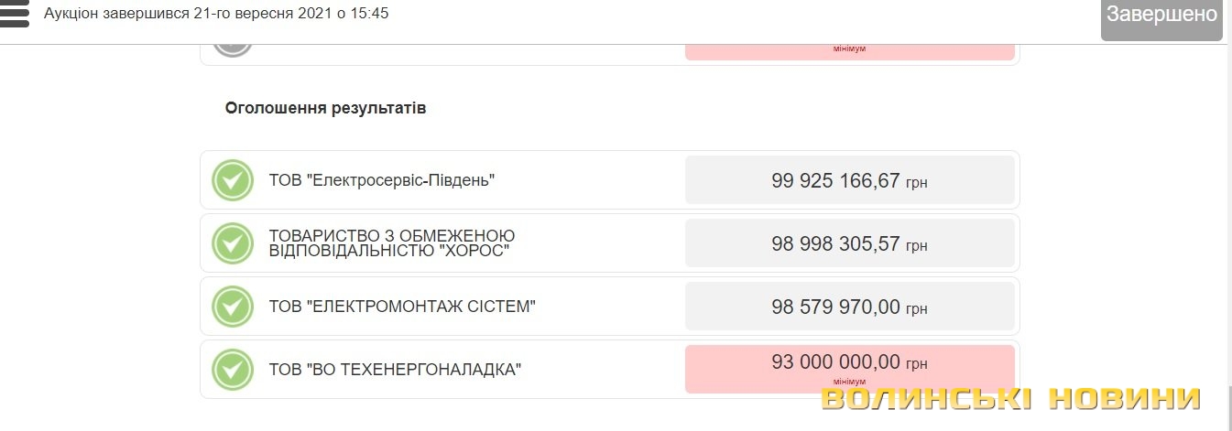Click green checkmark beside ЕЛЕКТРОМОНТАЖ СІСТЕМ

pyautogui.click(x=233, y=307)
